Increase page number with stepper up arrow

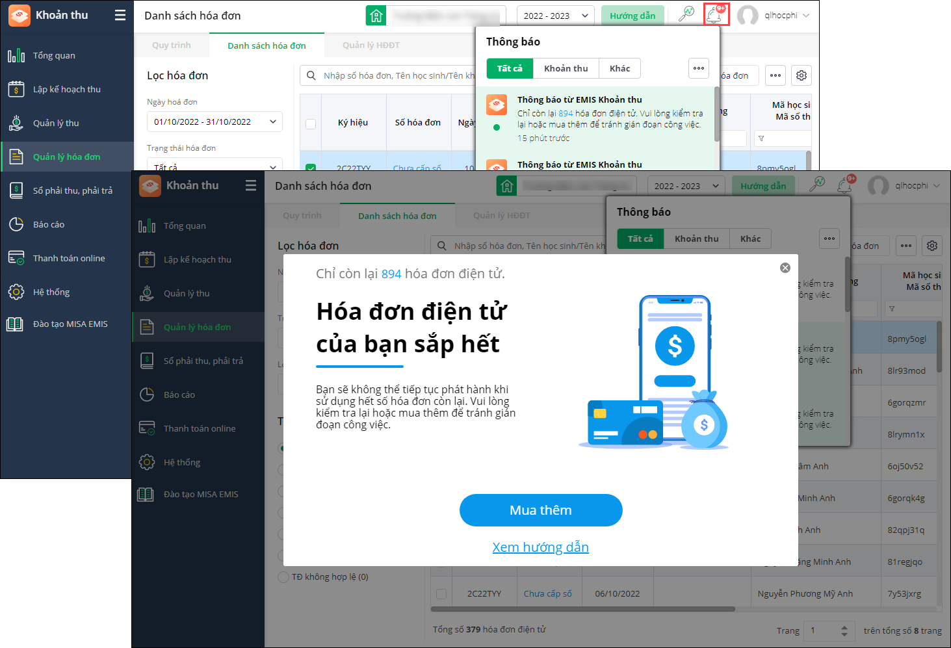tap(844, 627)
